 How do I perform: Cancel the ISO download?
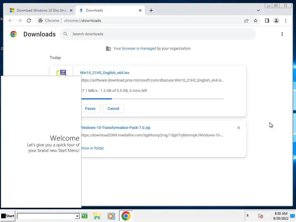113,109
